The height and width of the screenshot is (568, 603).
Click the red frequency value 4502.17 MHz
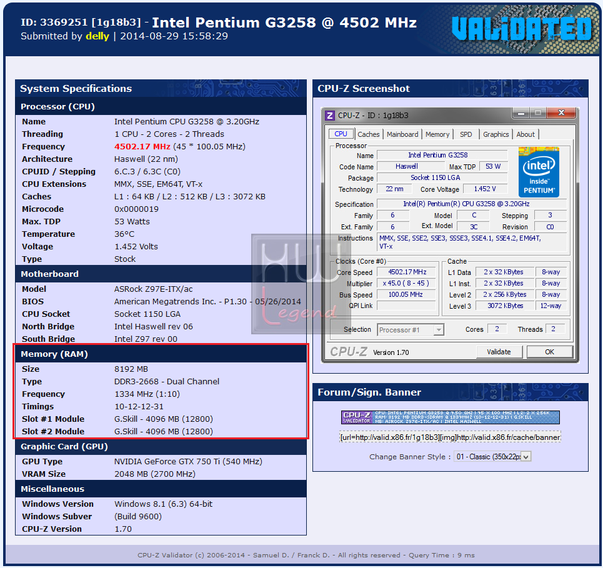click(142, 146)
